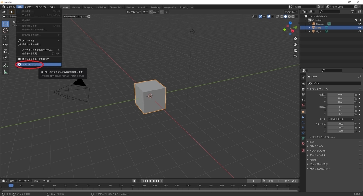Switch to the Shading workspace tab
Image resolution: width=363 pixels, height=196 pixels.
tap(130, 7)
